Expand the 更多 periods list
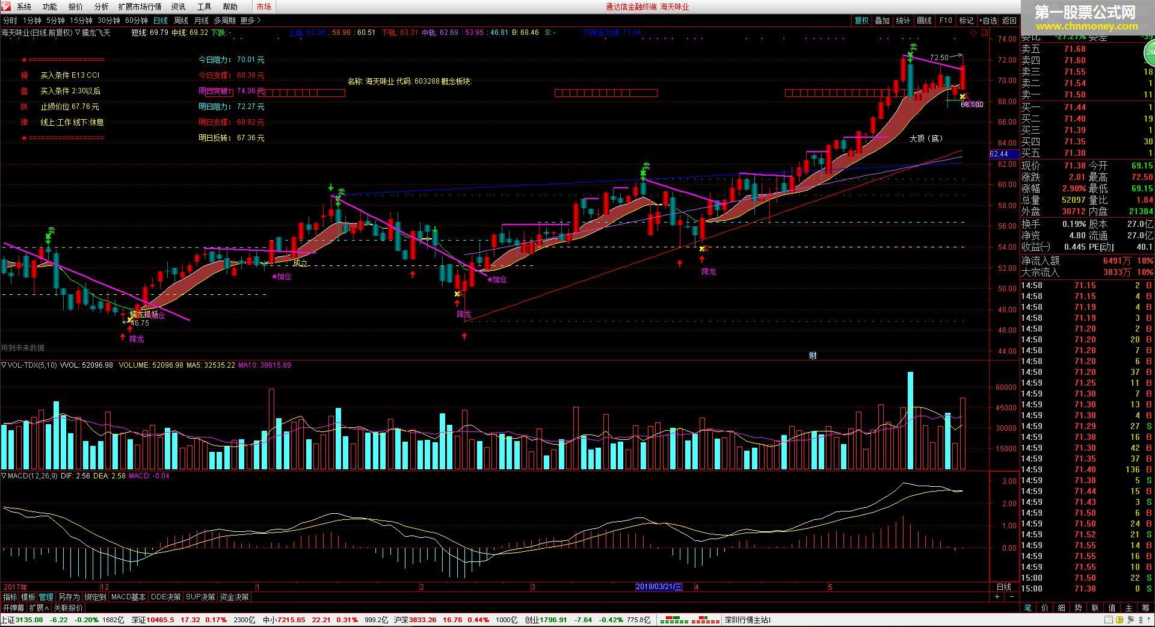The height and width of the screenshot is (627, 1155). click(x=250, y=20)
